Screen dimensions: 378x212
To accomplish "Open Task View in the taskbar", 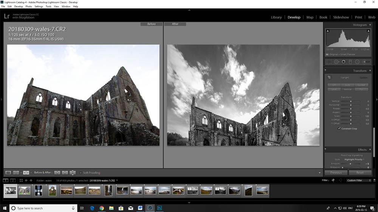I will click(x=82, y=208).
